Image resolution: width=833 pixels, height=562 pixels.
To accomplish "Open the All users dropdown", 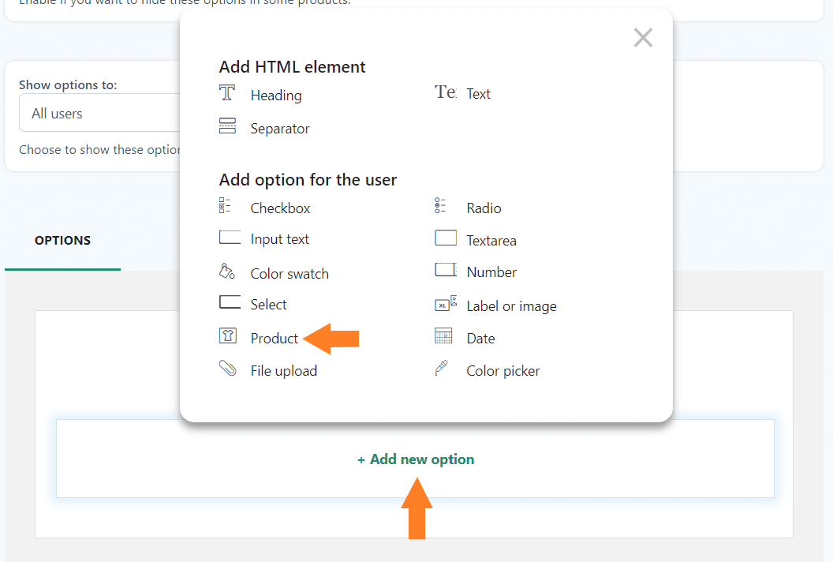I will point(101,113).
